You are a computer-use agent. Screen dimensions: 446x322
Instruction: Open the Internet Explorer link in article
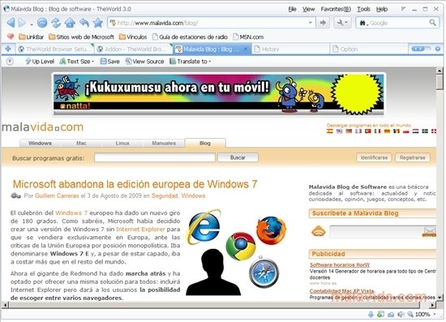point(140,230)
